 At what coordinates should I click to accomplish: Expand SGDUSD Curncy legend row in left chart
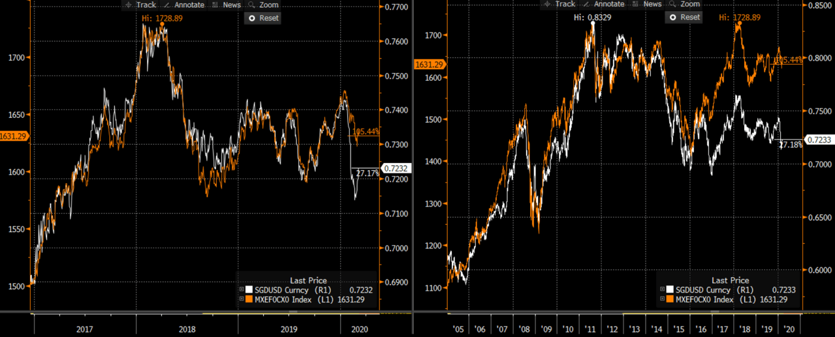tap(242, 289)
